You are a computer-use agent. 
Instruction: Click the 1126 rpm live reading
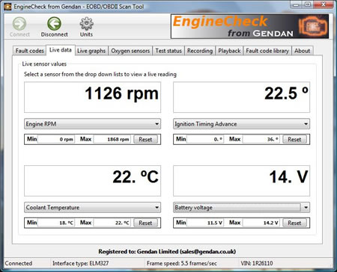[92, 97]
